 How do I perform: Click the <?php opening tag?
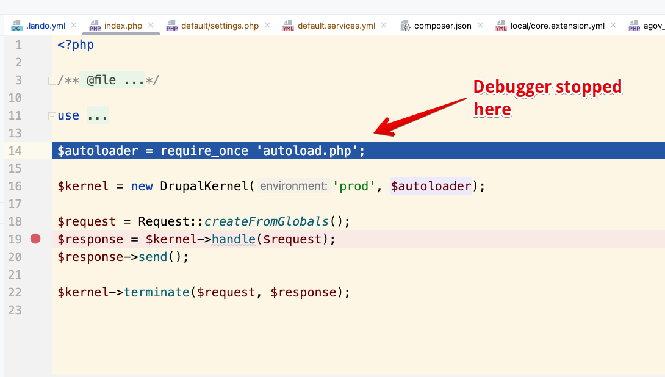coord(76,45)
